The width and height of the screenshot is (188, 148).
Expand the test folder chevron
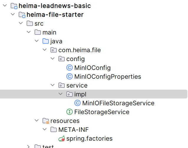coord(29,147)
